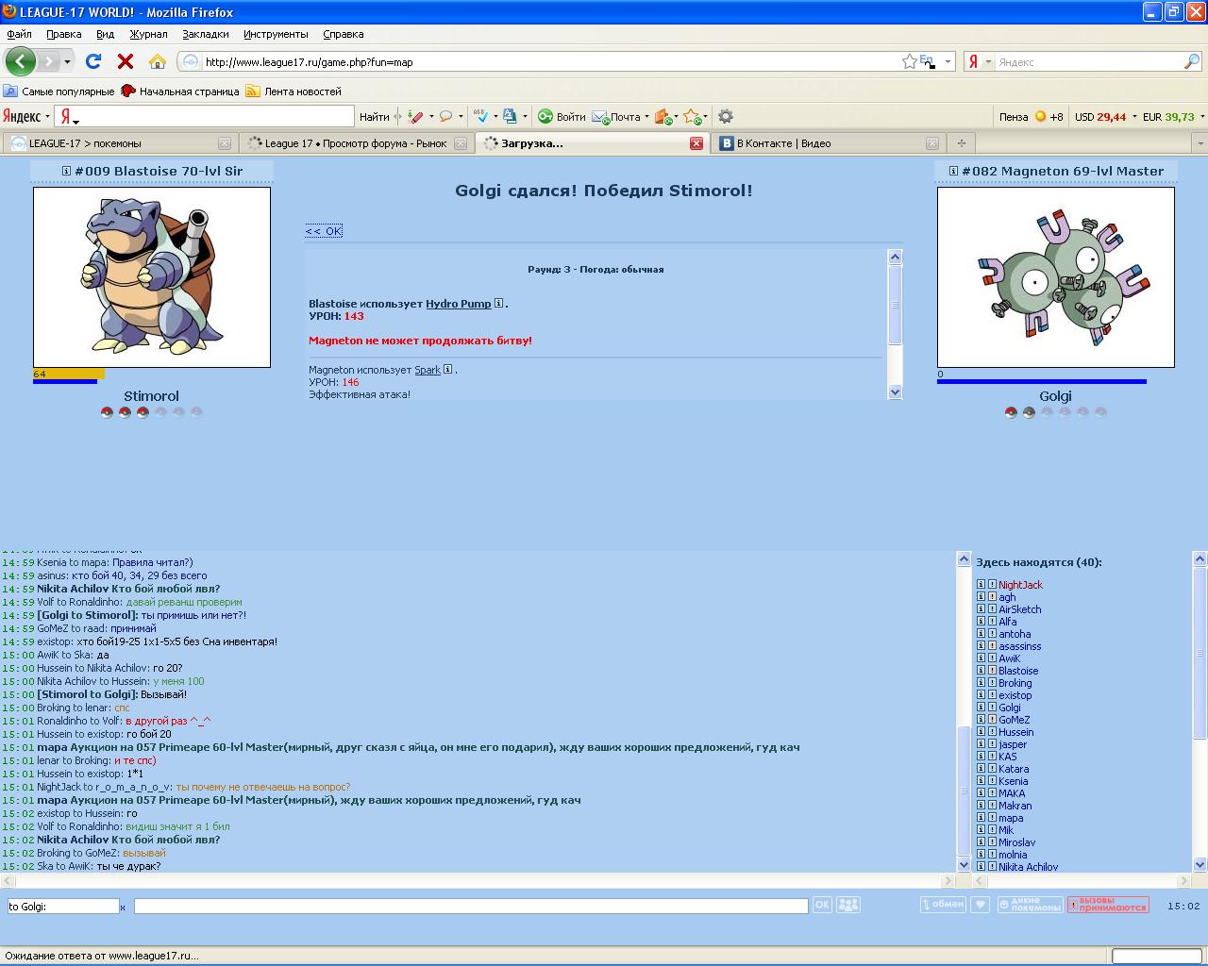
Task: Click the Найти search button
Action: click(374, 117)
